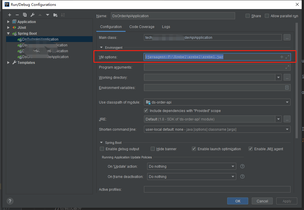The image size is (304, 210).
Task: Insert macro with VM options plus icon
Action: [x=282, y=57]
